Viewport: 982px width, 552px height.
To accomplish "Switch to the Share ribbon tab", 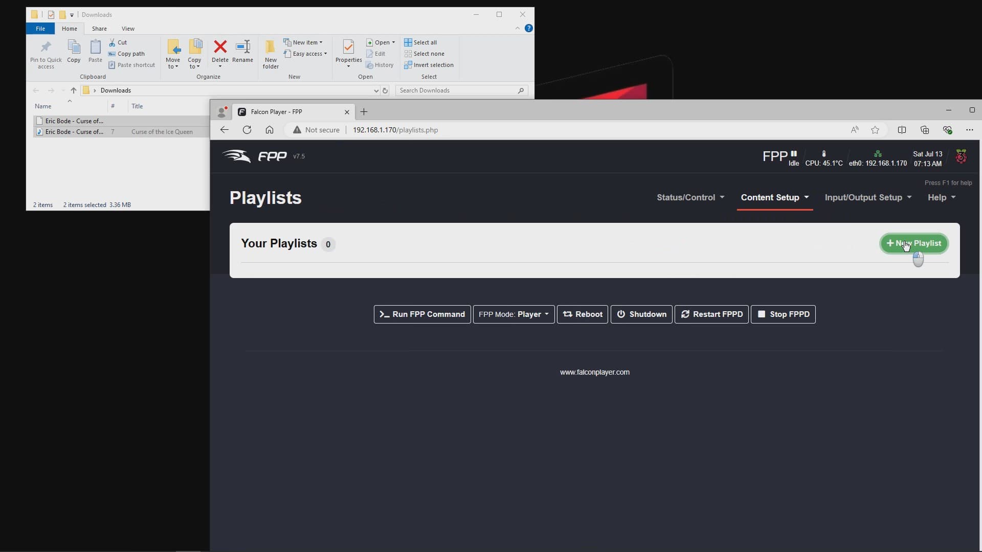I will pos(99,29).
